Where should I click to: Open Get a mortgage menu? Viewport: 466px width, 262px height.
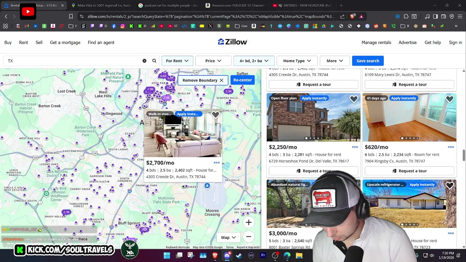click(65, 42)
